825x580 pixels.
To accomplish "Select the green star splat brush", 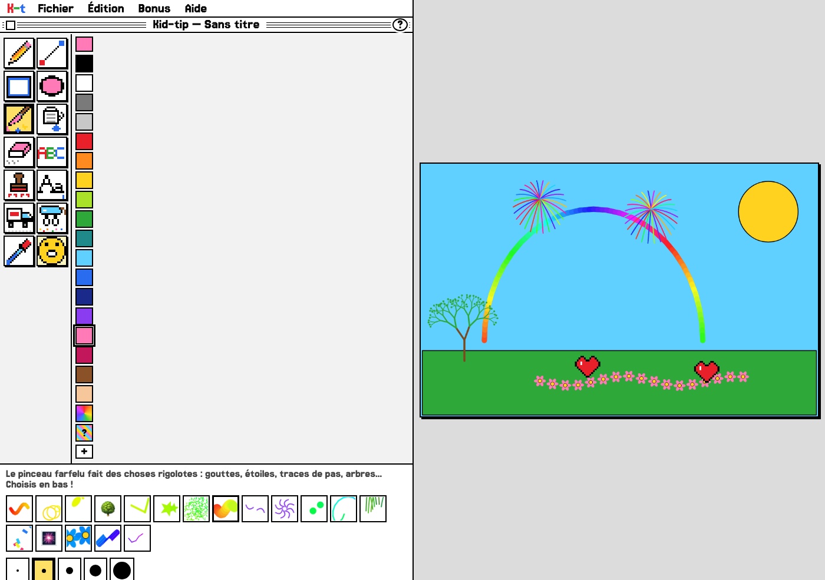I will pyautogui.click(x=167, y=509).
